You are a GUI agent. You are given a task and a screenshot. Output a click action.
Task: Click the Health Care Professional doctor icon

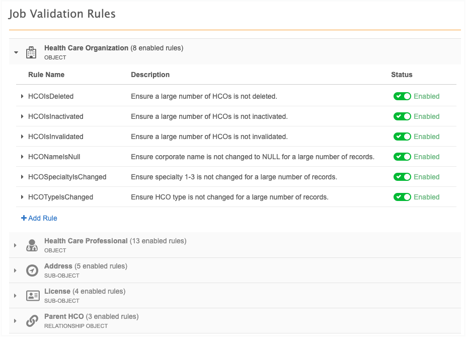pyautogui.click(x=32, y=245)
